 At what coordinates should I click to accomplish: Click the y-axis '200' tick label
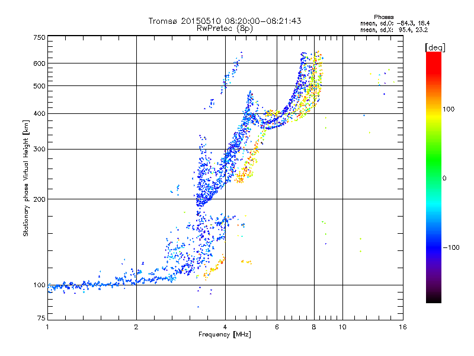[39, 199]
